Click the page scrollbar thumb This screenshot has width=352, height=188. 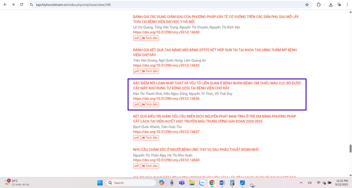[x=350, y=149]
